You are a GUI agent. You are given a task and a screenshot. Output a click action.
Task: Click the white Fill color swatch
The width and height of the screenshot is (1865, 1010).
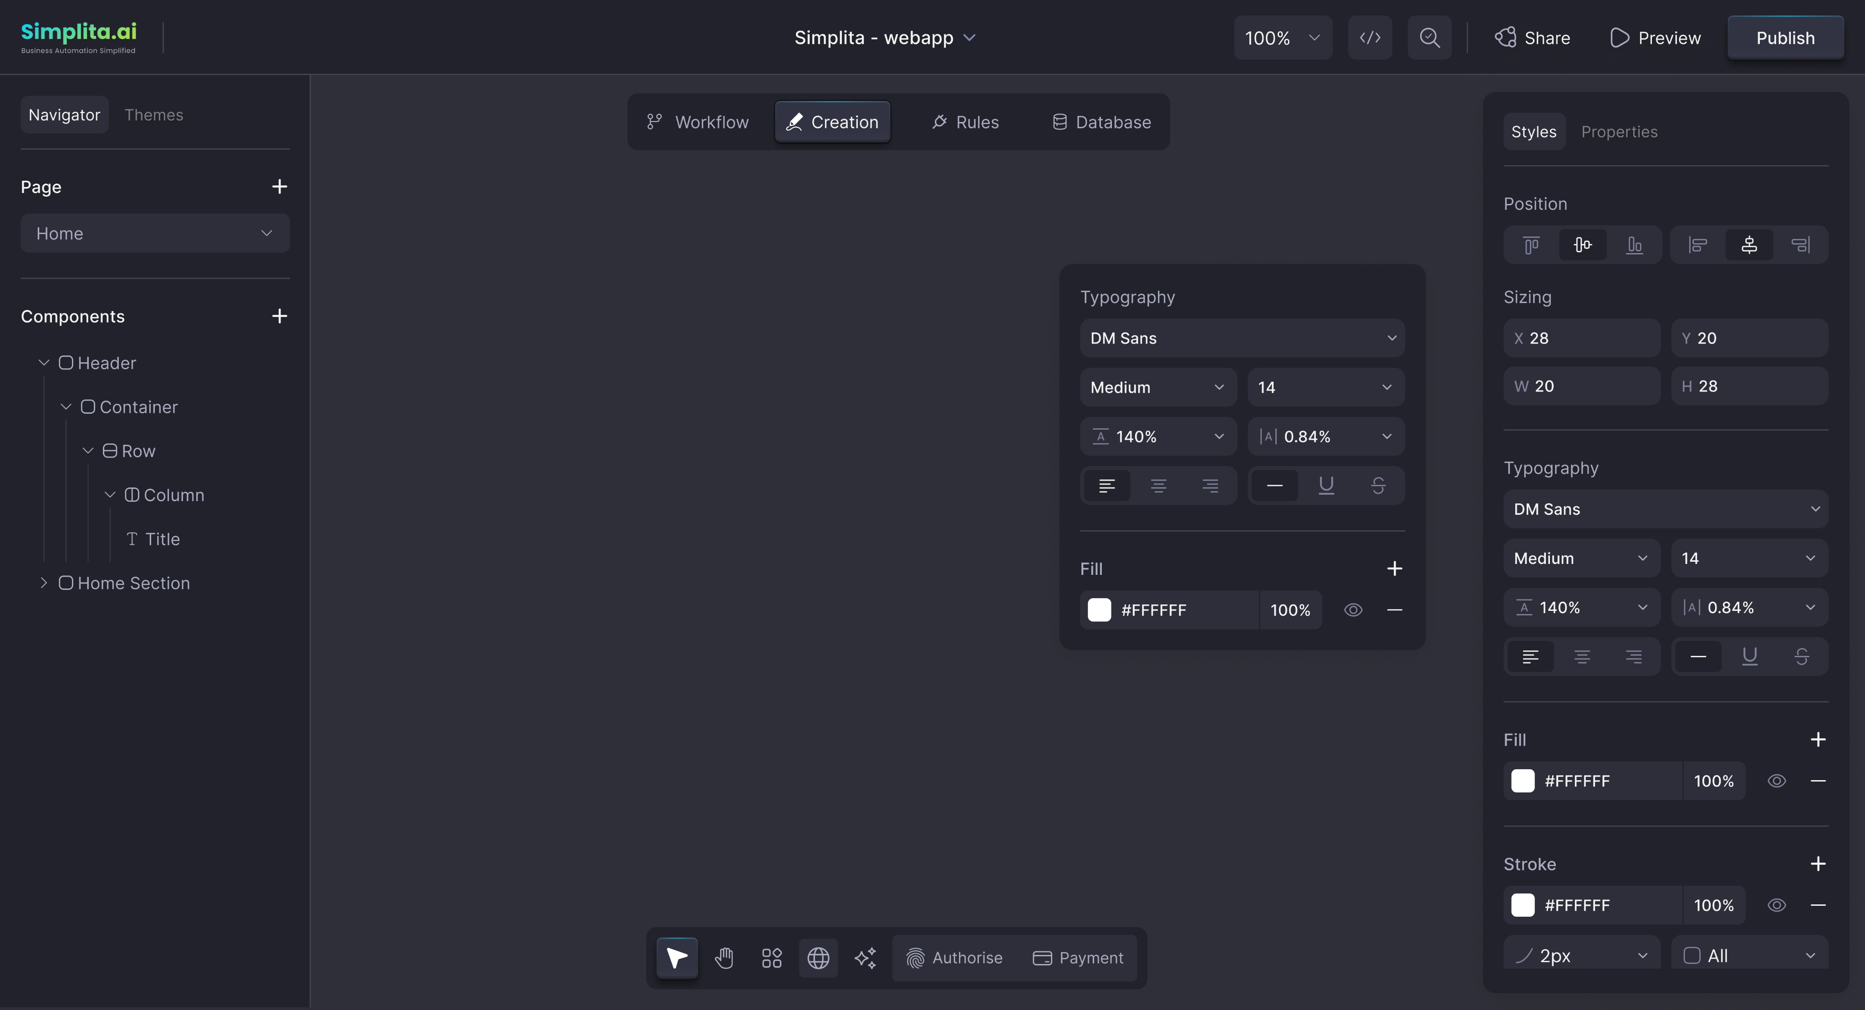click(x=1523, y=781)
